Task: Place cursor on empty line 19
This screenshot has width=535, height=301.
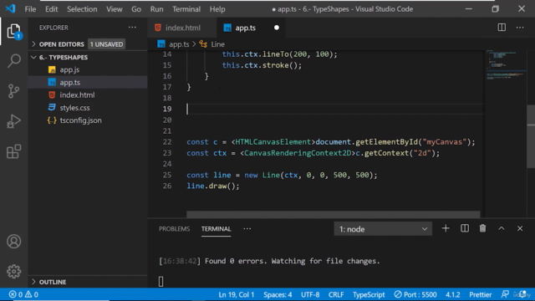Action: (x=334, y=109)
